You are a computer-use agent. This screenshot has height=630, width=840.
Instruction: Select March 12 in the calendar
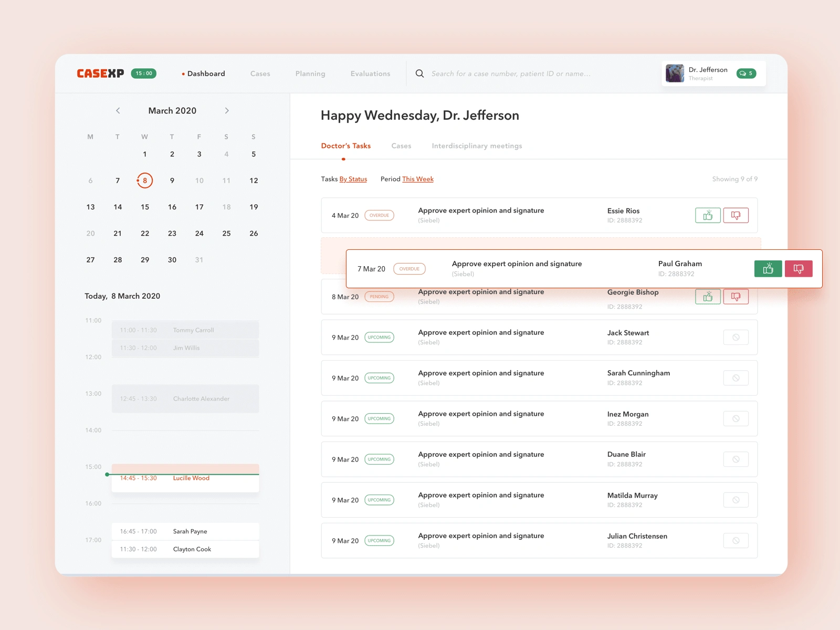pyautogui.click(x=254, y=181)
